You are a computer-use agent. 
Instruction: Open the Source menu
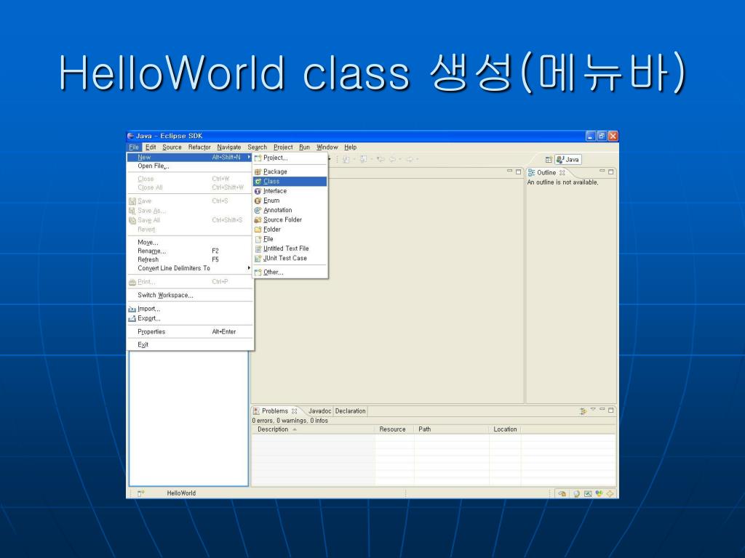tap(172, 147)
